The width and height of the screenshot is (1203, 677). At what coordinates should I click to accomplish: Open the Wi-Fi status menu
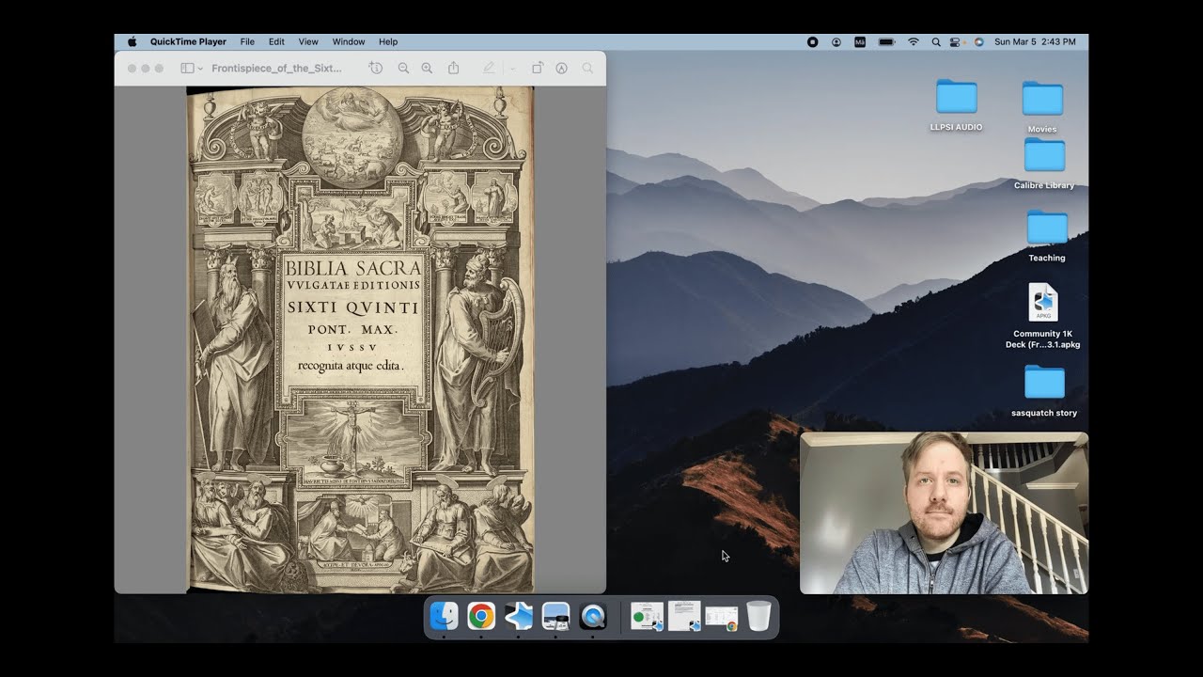click(913, 41)
